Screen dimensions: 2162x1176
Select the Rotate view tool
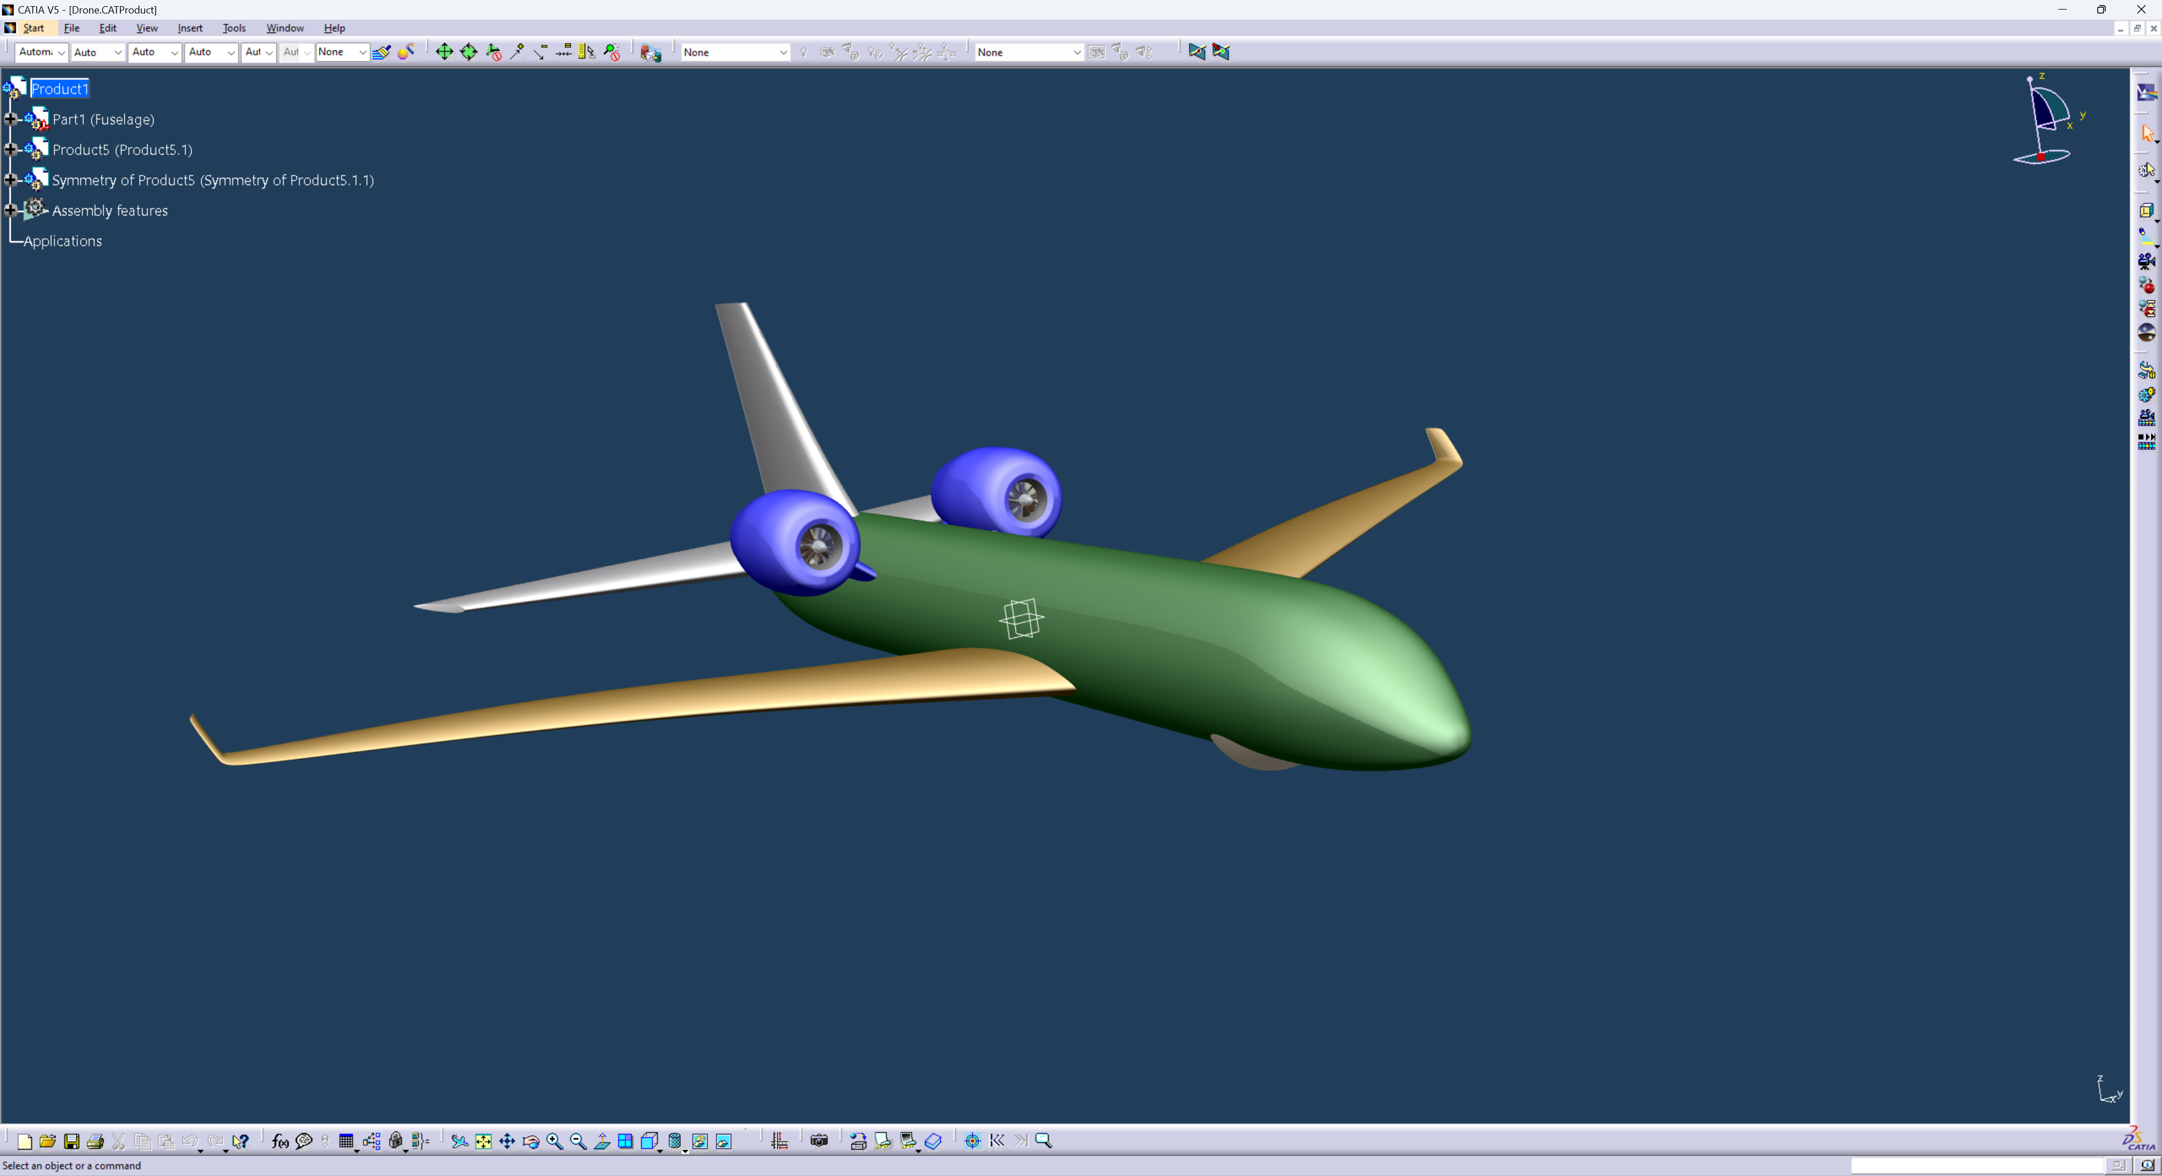(x=530, y=1141)
